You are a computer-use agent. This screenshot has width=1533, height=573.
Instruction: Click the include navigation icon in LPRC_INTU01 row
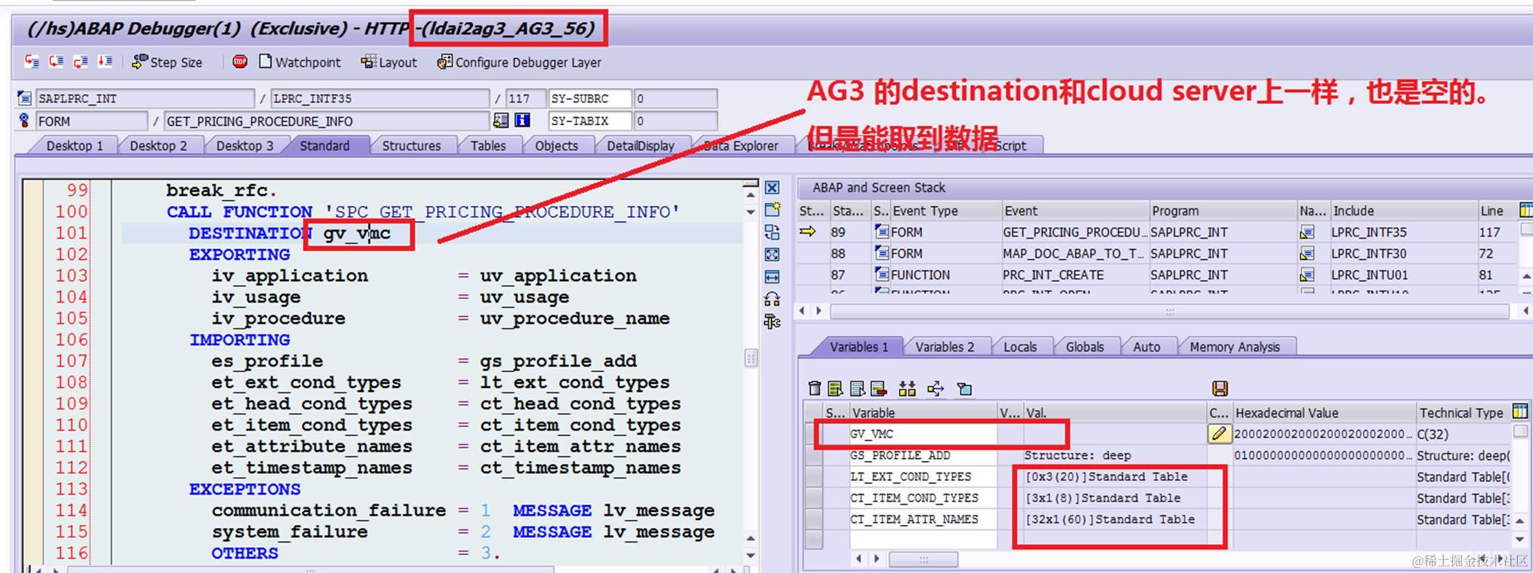click(x=1308, y=274)
